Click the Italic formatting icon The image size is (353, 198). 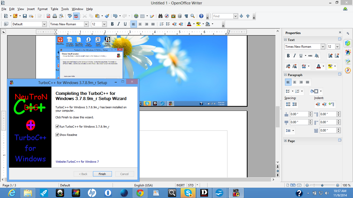(119, 24)
